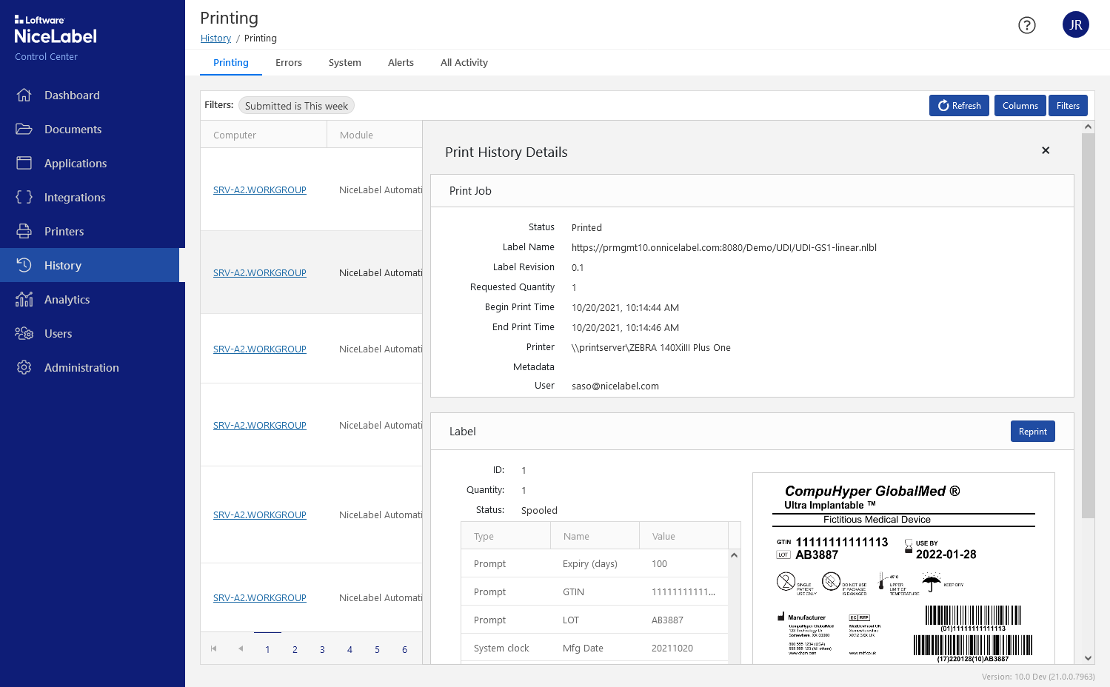Click the Applications window icon
1110x687 pixels.
pos(24,163)
